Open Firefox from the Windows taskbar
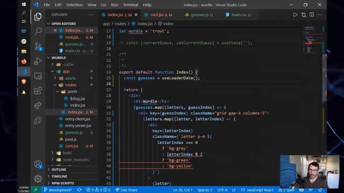 [x=24, y=62]
